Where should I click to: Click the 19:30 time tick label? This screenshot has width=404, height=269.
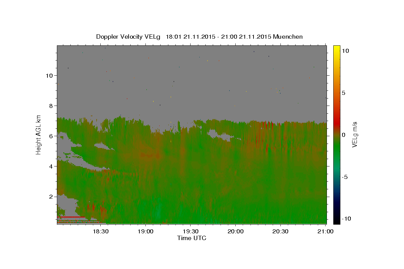[190, 232]
